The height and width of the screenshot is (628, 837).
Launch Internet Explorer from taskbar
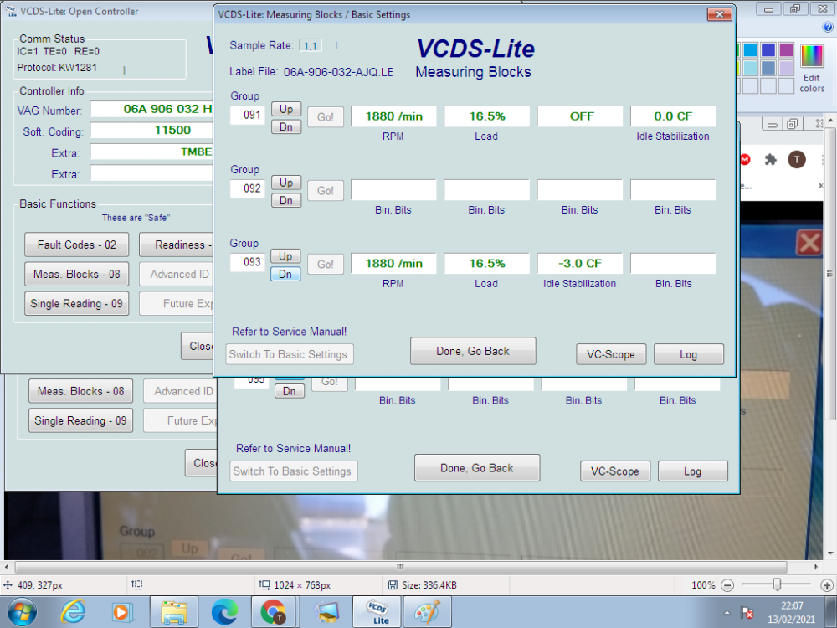click(x=73, y=612)
